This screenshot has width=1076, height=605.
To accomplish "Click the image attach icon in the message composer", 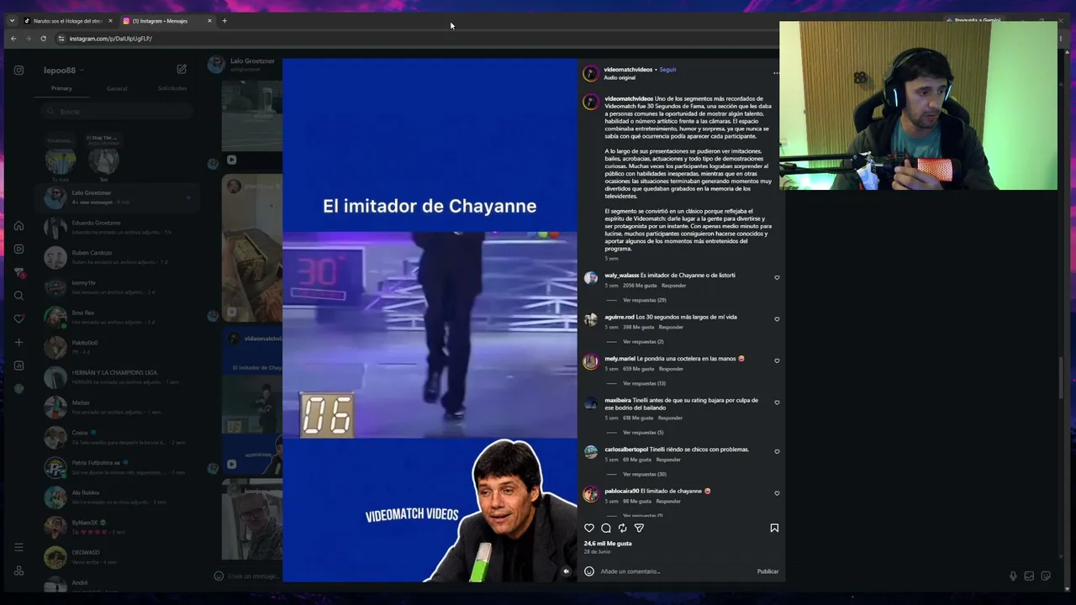I will [x=1029, y=576].
